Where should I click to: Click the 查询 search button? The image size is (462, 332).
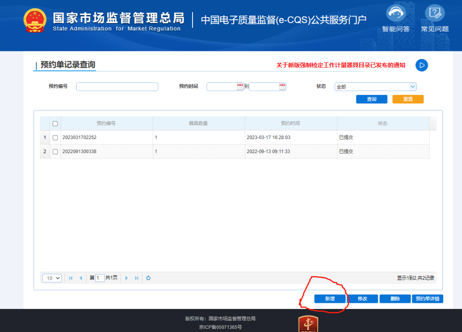click(371, 99)
